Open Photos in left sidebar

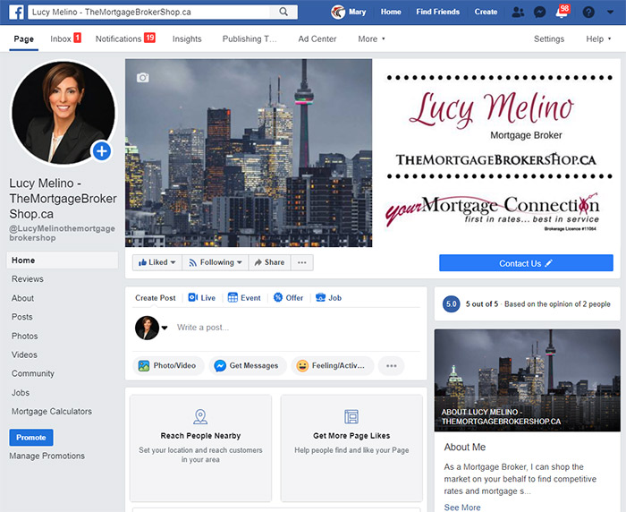point(25,337)
